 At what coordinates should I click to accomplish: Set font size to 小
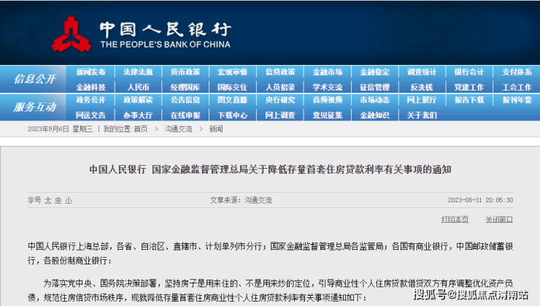[69, 200]
